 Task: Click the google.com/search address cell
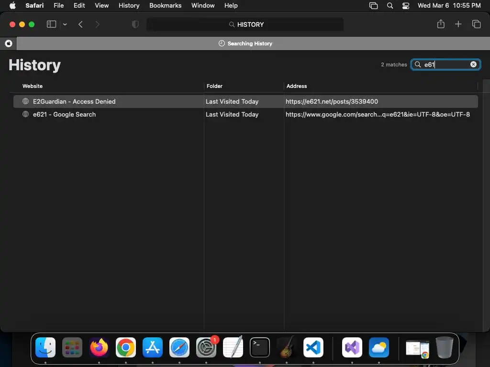(x=378, y=114)
